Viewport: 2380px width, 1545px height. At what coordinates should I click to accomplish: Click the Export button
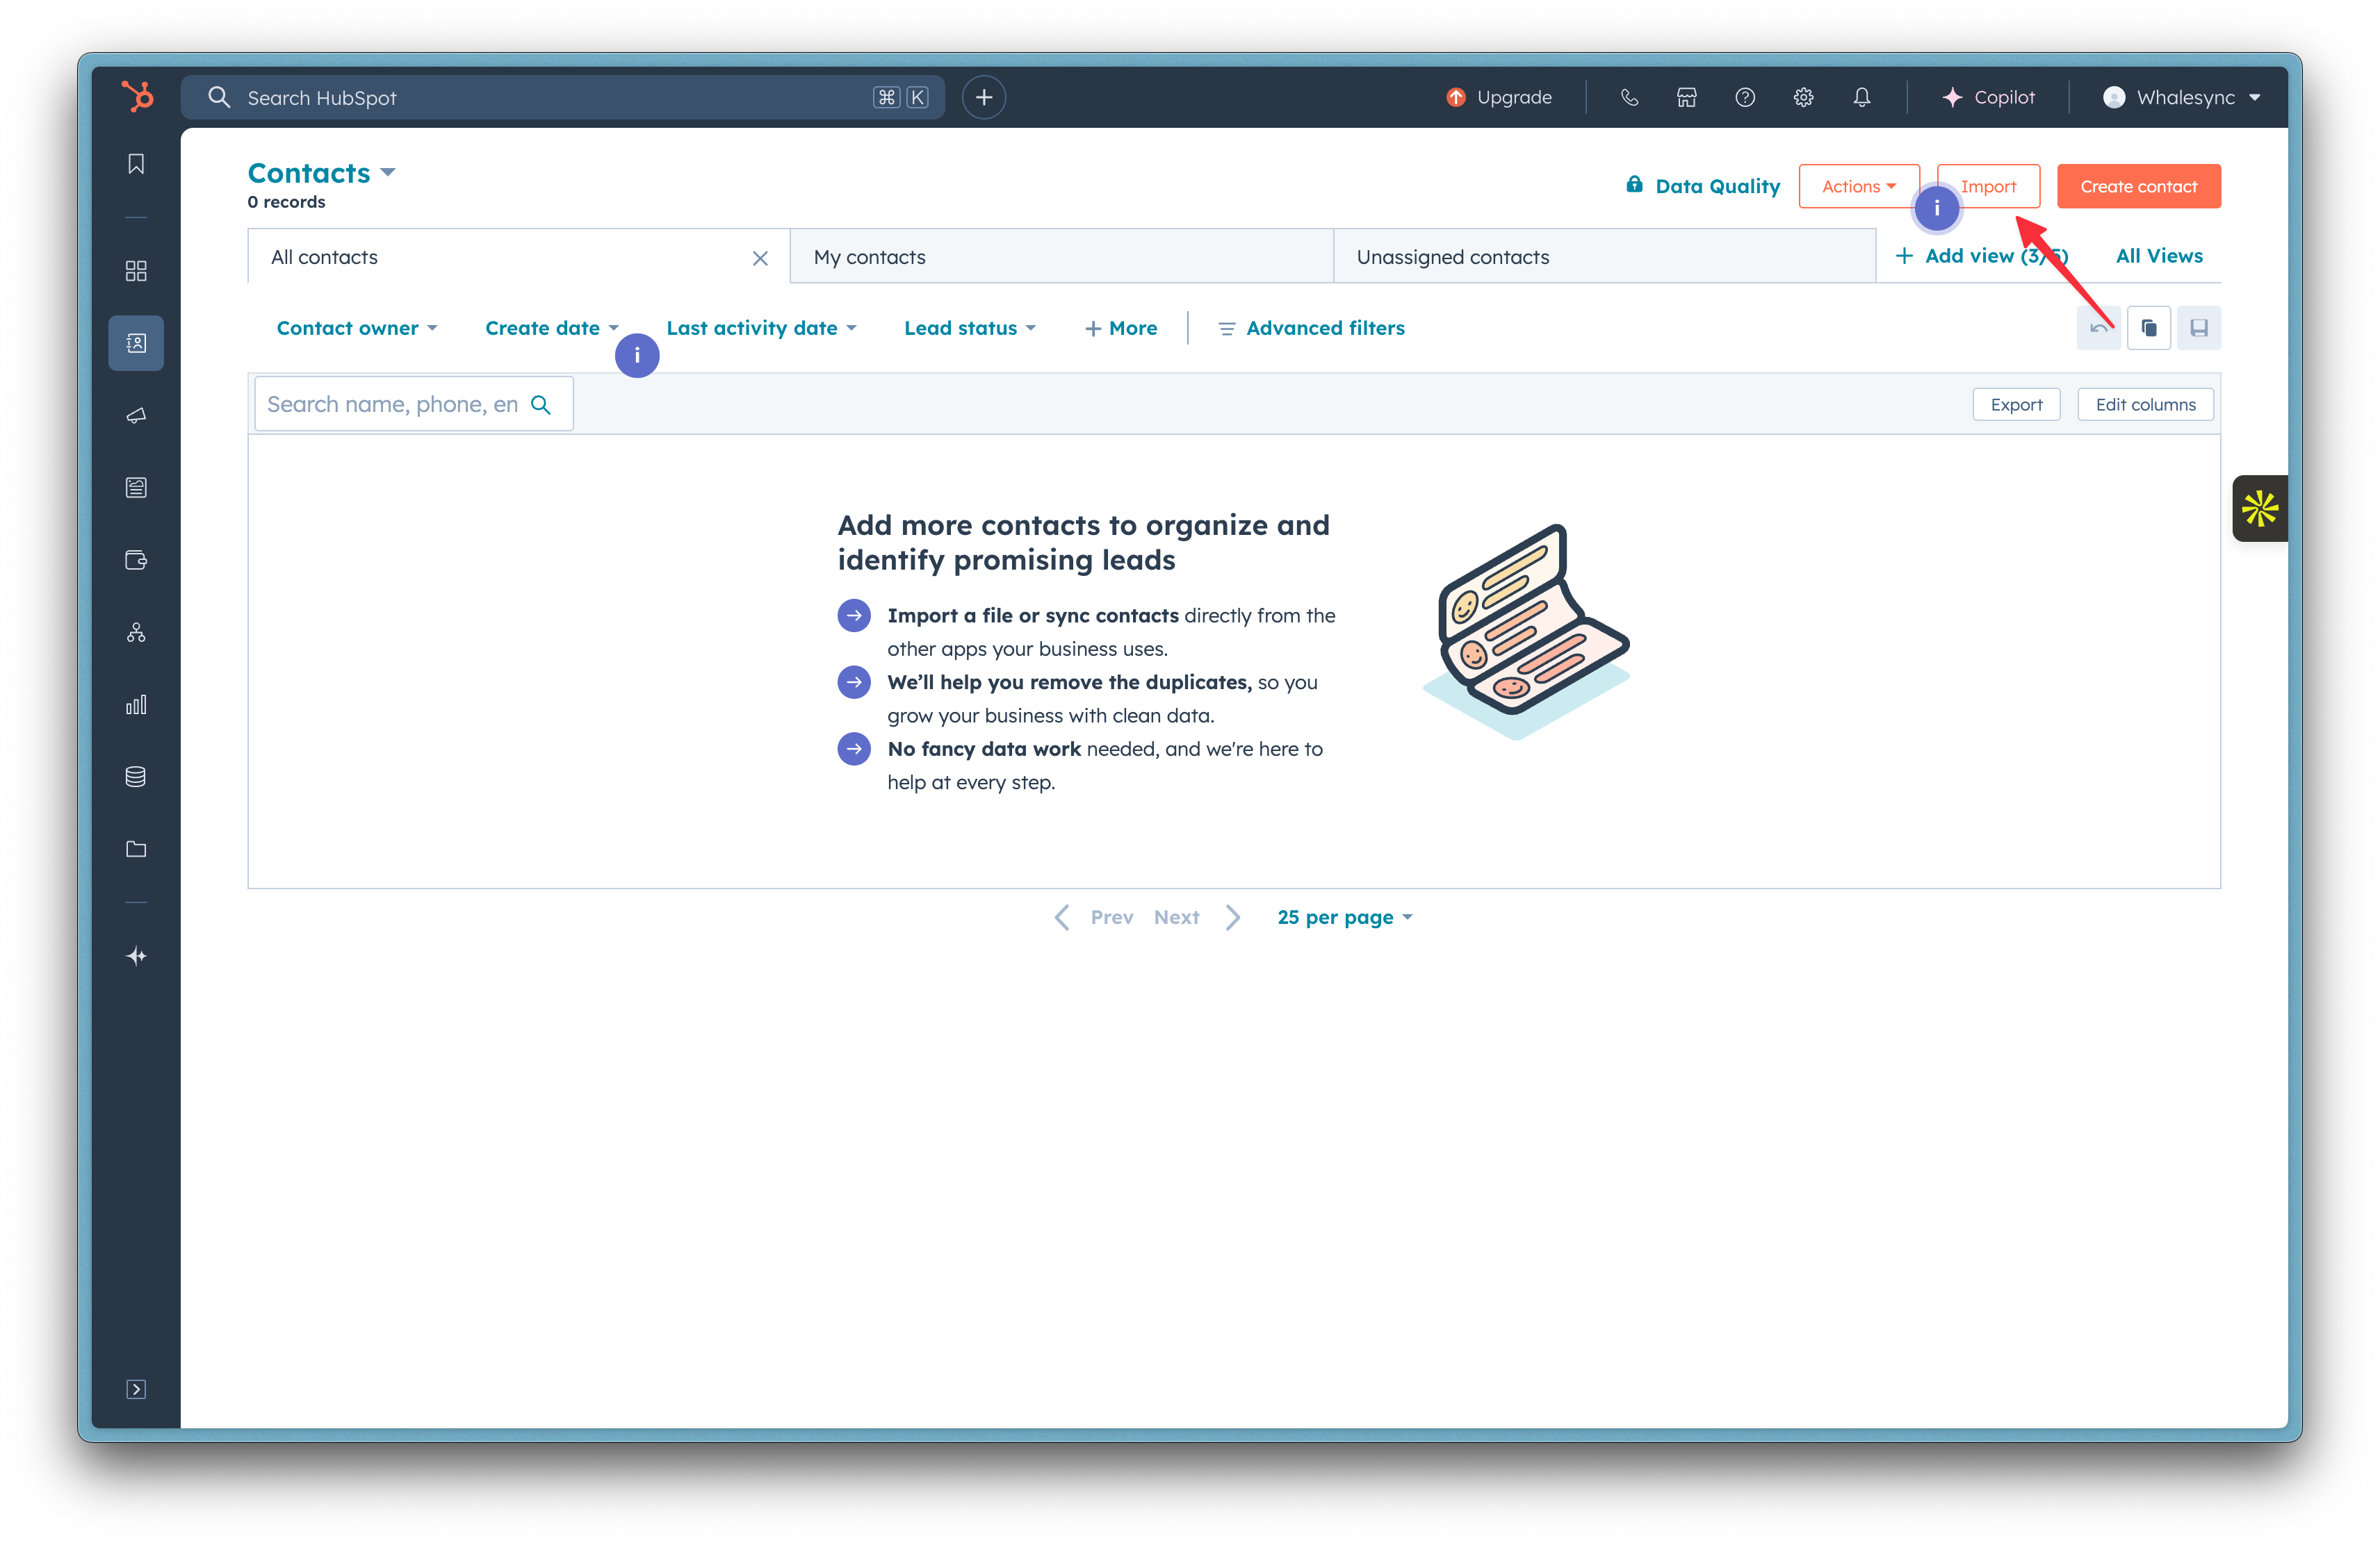tap(2015, 405)
